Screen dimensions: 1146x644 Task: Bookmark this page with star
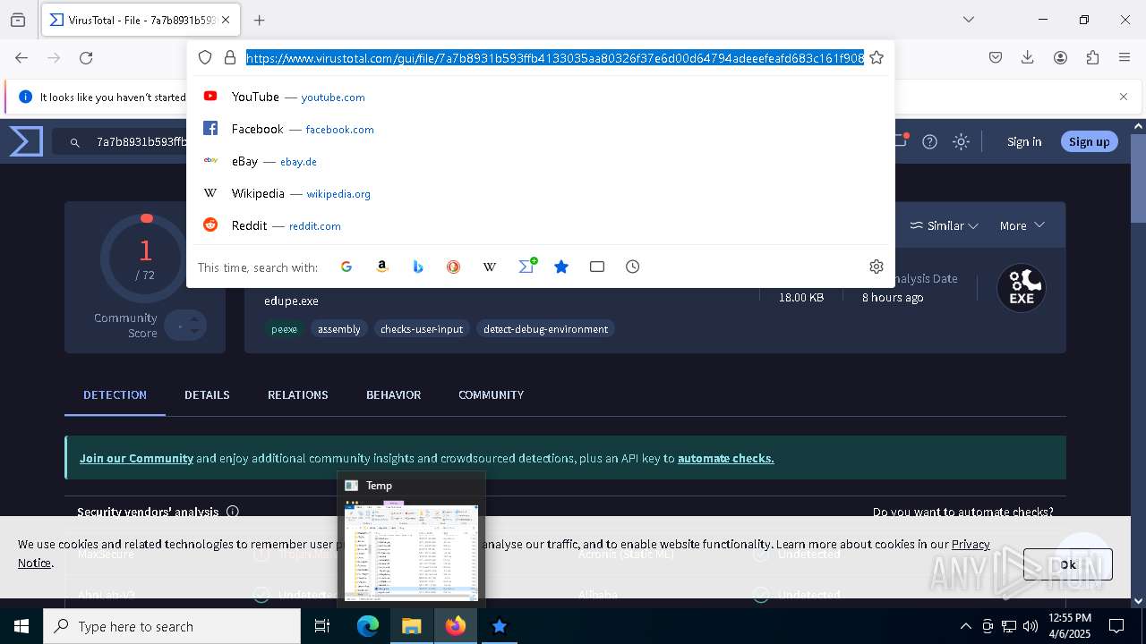coord(877,57)
